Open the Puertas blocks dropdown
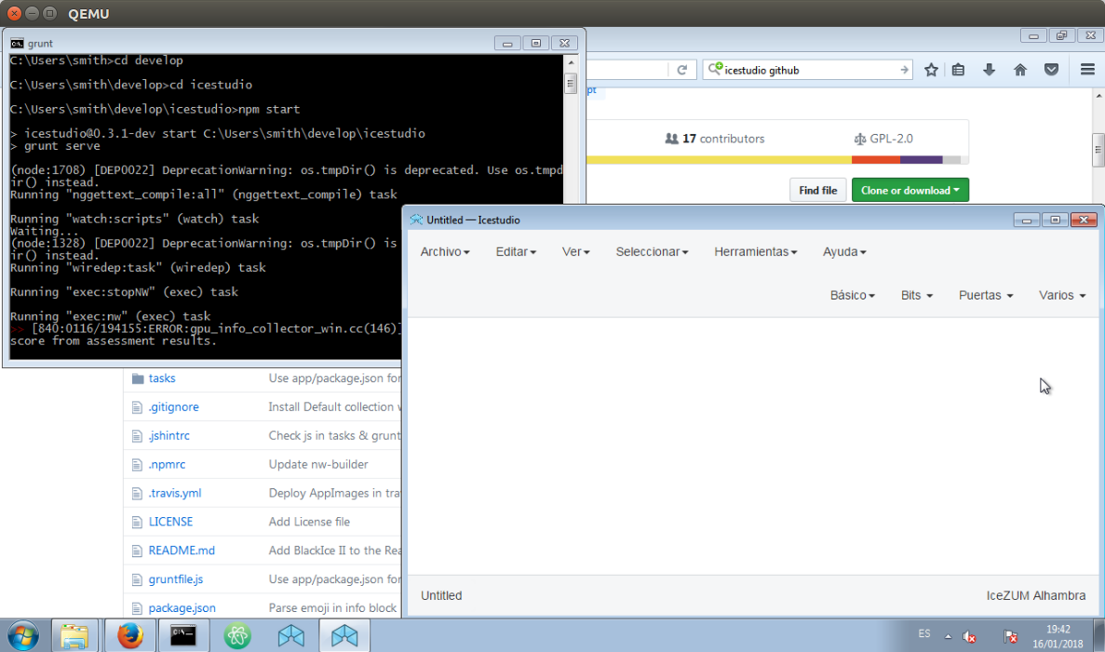The image size is (1105, 652). pyautogui.click(x=985, y=295)
